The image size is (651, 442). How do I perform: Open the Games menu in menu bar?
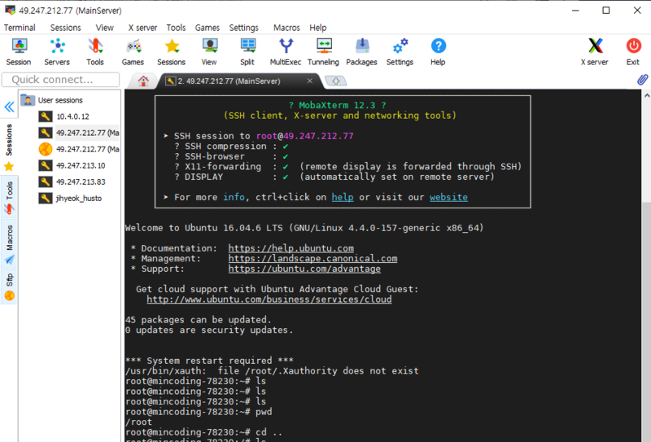[208, 28]
